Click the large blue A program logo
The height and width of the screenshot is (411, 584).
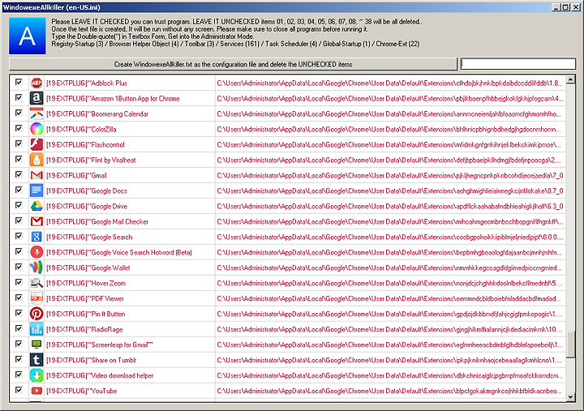point(28,36)
